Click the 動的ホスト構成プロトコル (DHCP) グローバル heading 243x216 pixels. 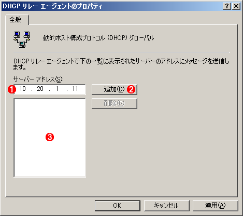(x=98, y=38)
